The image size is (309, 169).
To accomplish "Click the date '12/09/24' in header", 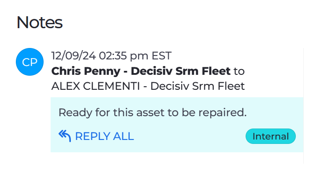I will click(x=74, y=55).
